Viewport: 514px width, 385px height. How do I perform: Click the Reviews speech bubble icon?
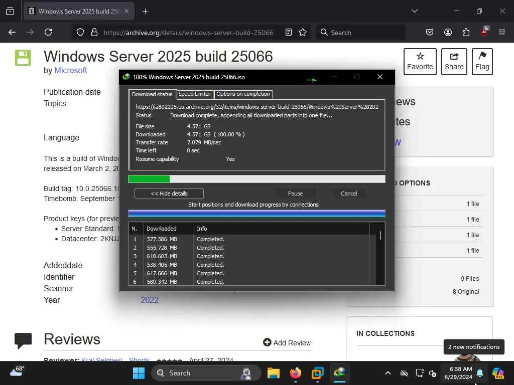click(23, 340)
